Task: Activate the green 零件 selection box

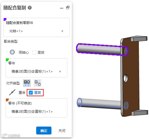Action: 36,68
